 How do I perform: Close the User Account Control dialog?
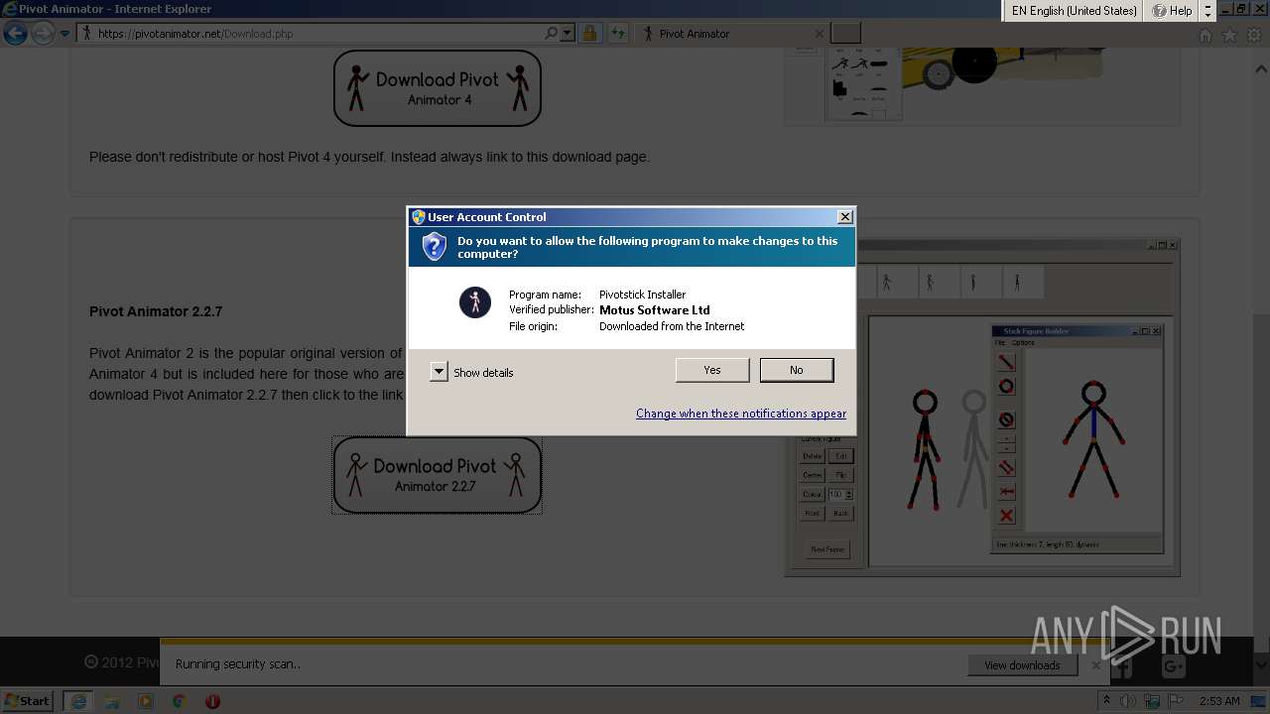[844, 216]
